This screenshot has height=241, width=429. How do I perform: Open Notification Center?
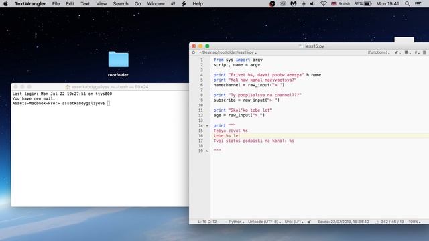click(x=418, y=3)
